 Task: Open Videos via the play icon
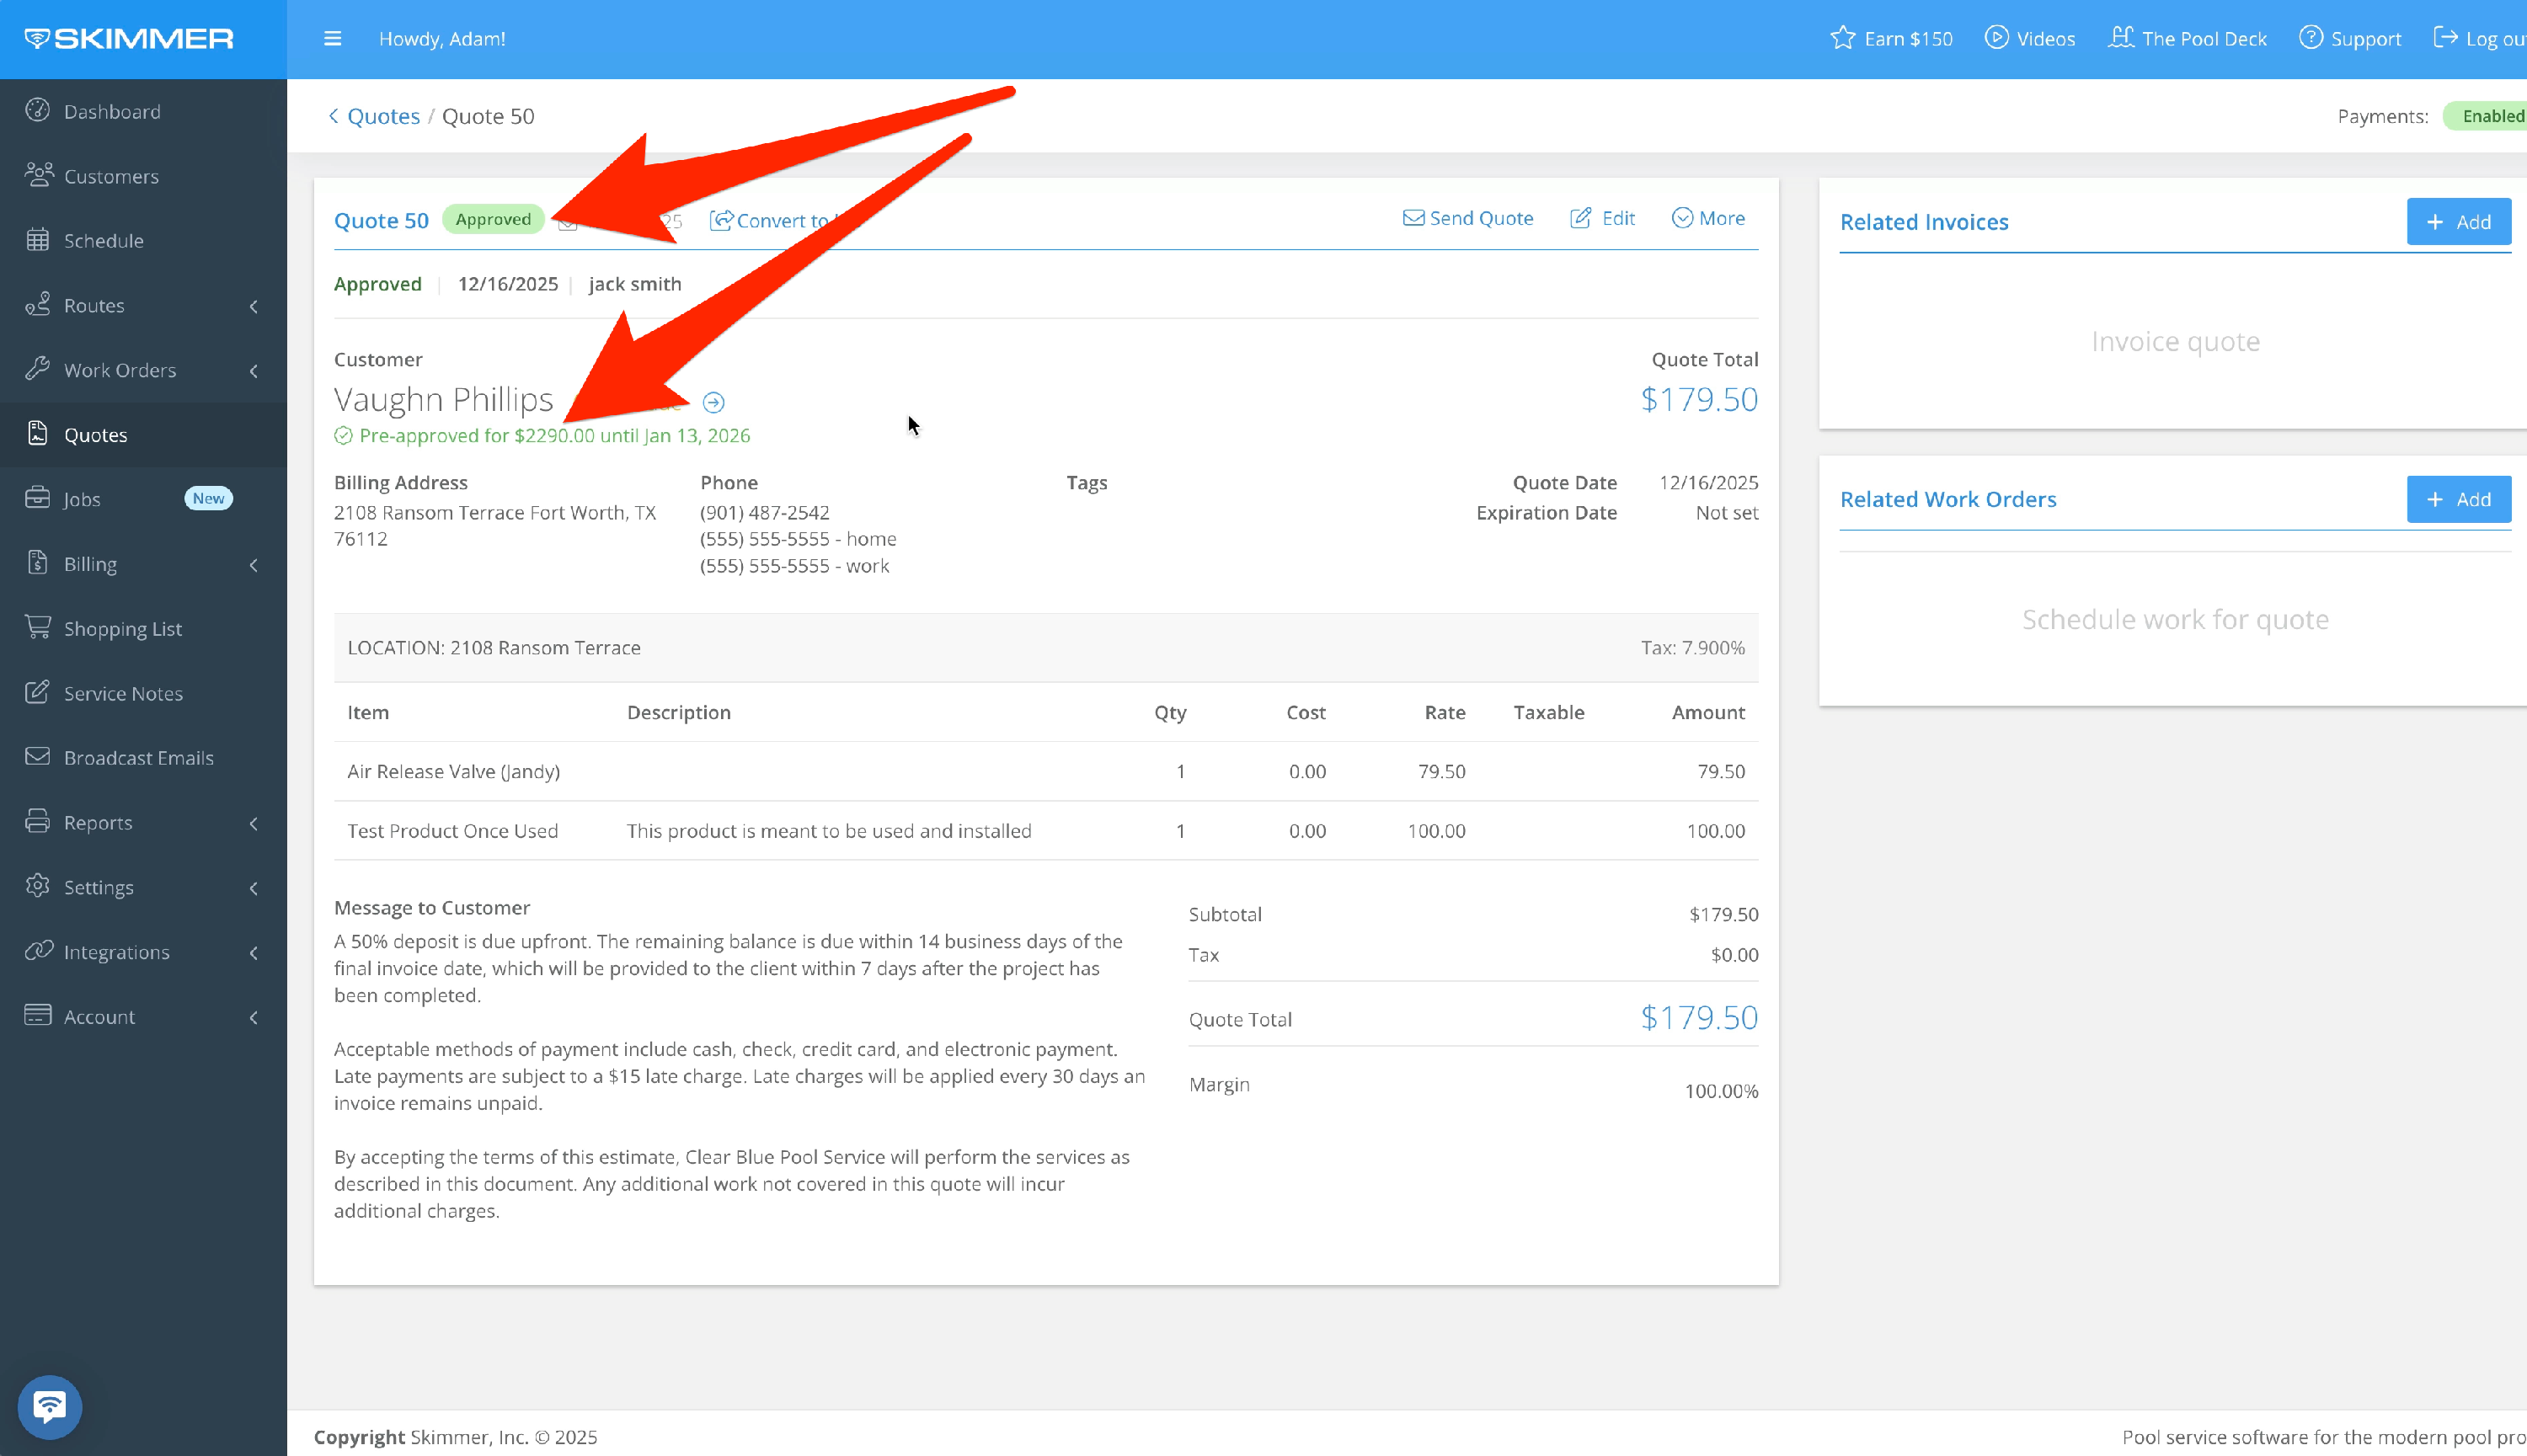tap(1996, 38)
